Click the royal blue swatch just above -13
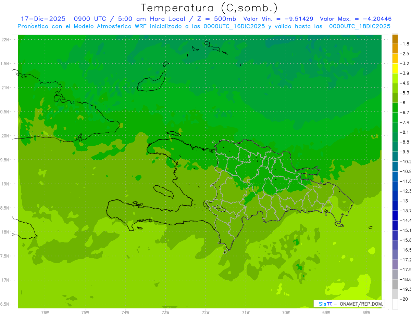 click(x=395, y=196)
